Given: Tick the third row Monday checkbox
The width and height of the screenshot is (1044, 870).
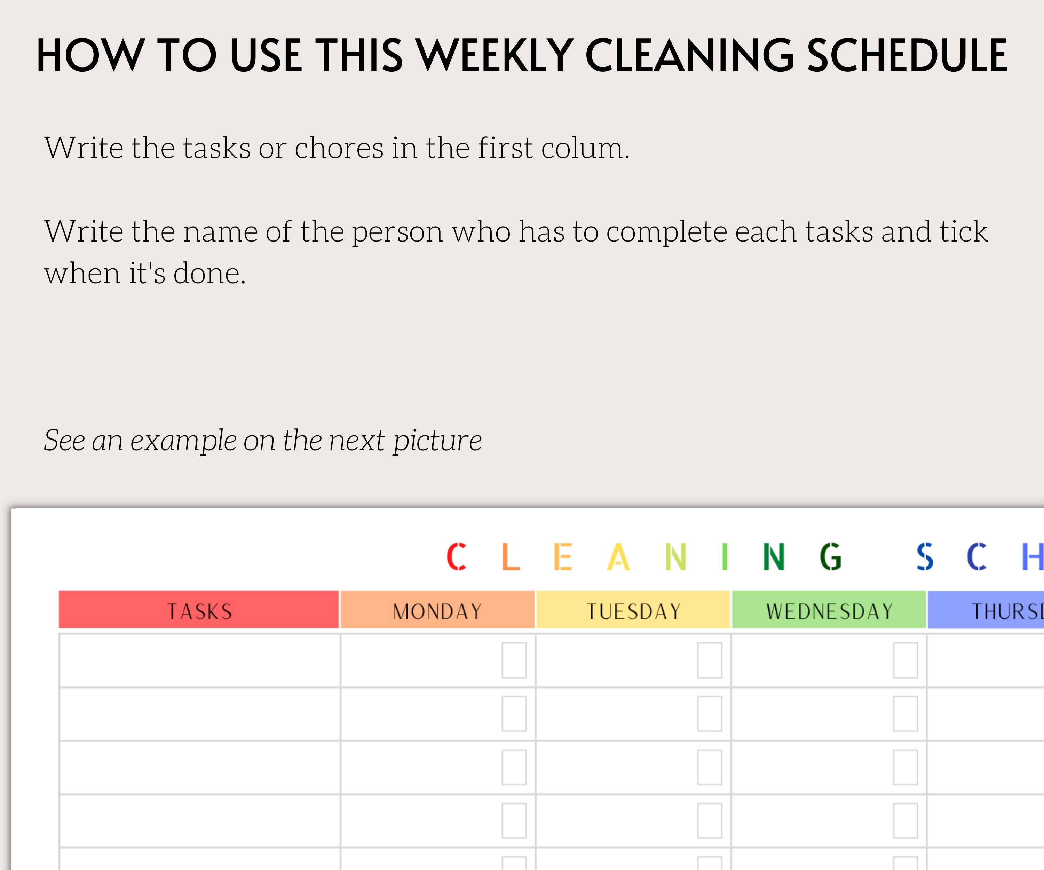Looking at the screenshot, I should tap(514, 768).
